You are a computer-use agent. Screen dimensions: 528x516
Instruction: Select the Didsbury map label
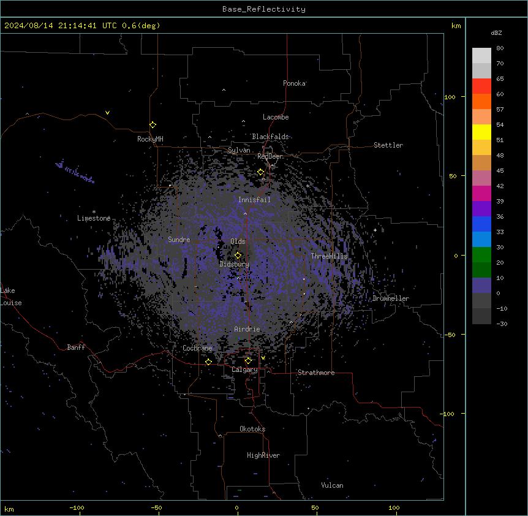point(235,264)
